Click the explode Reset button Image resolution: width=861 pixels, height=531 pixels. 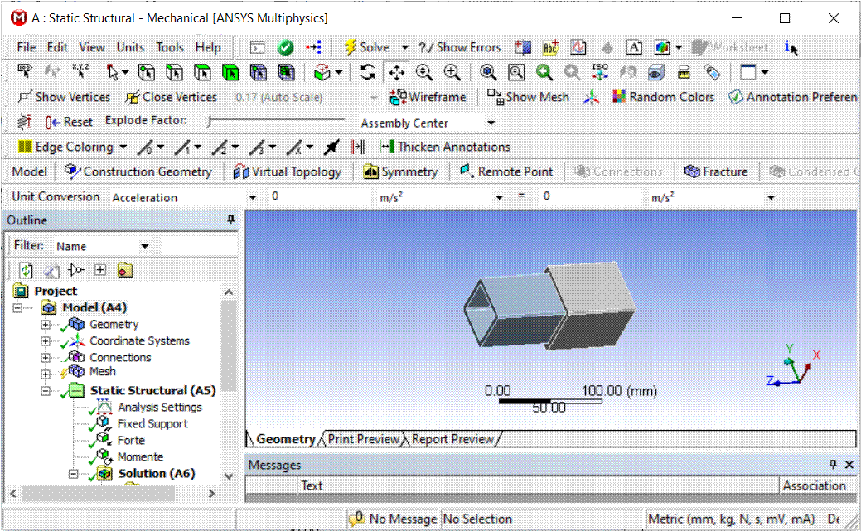tap(69, 121)
